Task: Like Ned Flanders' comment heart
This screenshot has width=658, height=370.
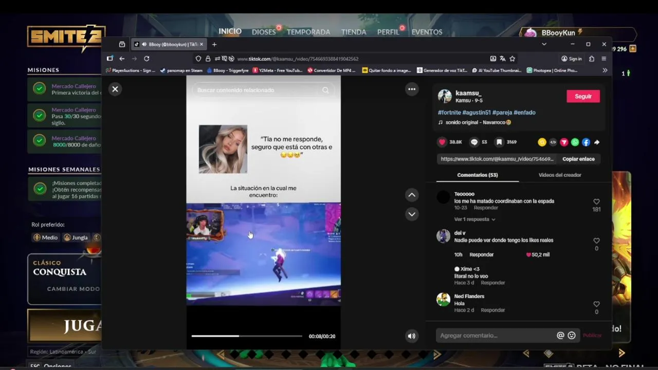Action: click(596, 304)
